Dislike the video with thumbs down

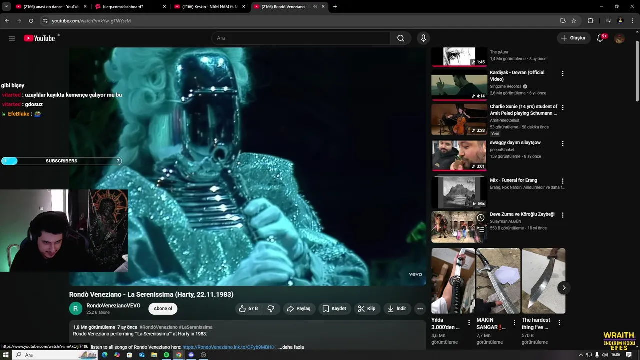tap(271, 309)
